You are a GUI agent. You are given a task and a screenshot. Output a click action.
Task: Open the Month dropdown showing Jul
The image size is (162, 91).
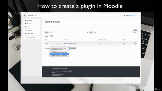tap(69, 33)
